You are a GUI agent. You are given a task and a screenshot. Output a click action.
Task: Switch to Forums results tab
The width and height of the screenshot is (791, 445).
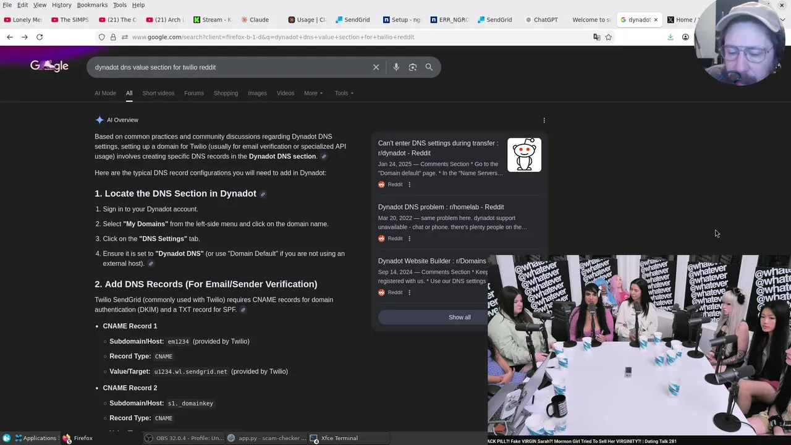pyautogui.click(x=194, y=93)
